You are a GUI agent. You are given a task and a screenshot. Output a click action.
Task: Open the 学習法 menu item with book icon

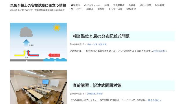point(75,5)
